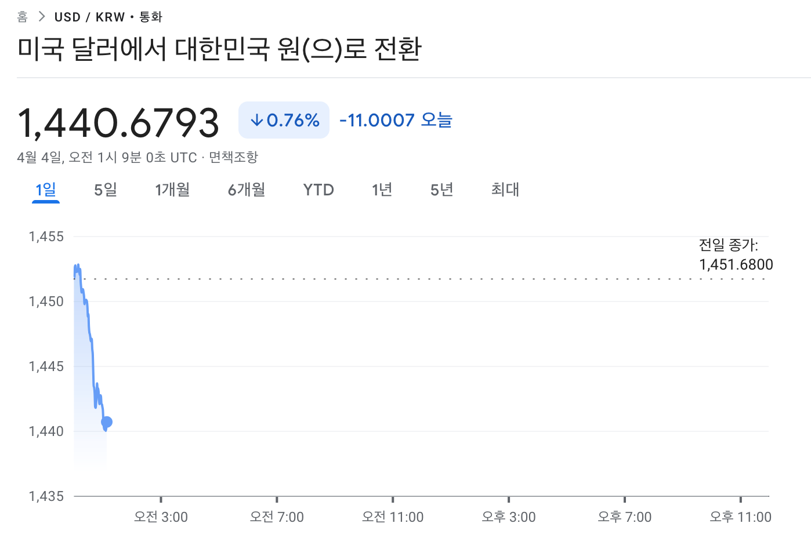Click the USD / KRW breadcrumb text

[89, 17]
